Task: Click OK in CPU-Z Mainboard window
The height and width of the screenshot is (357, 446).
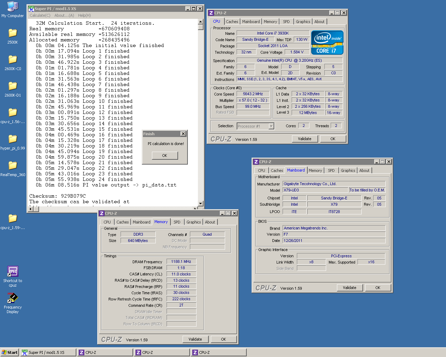Action: click(378, 288)
